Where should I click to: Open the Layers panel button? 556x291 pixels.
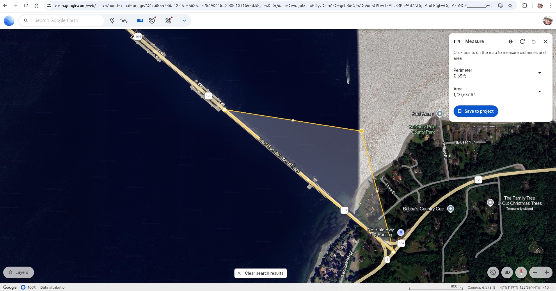point(19,272)
